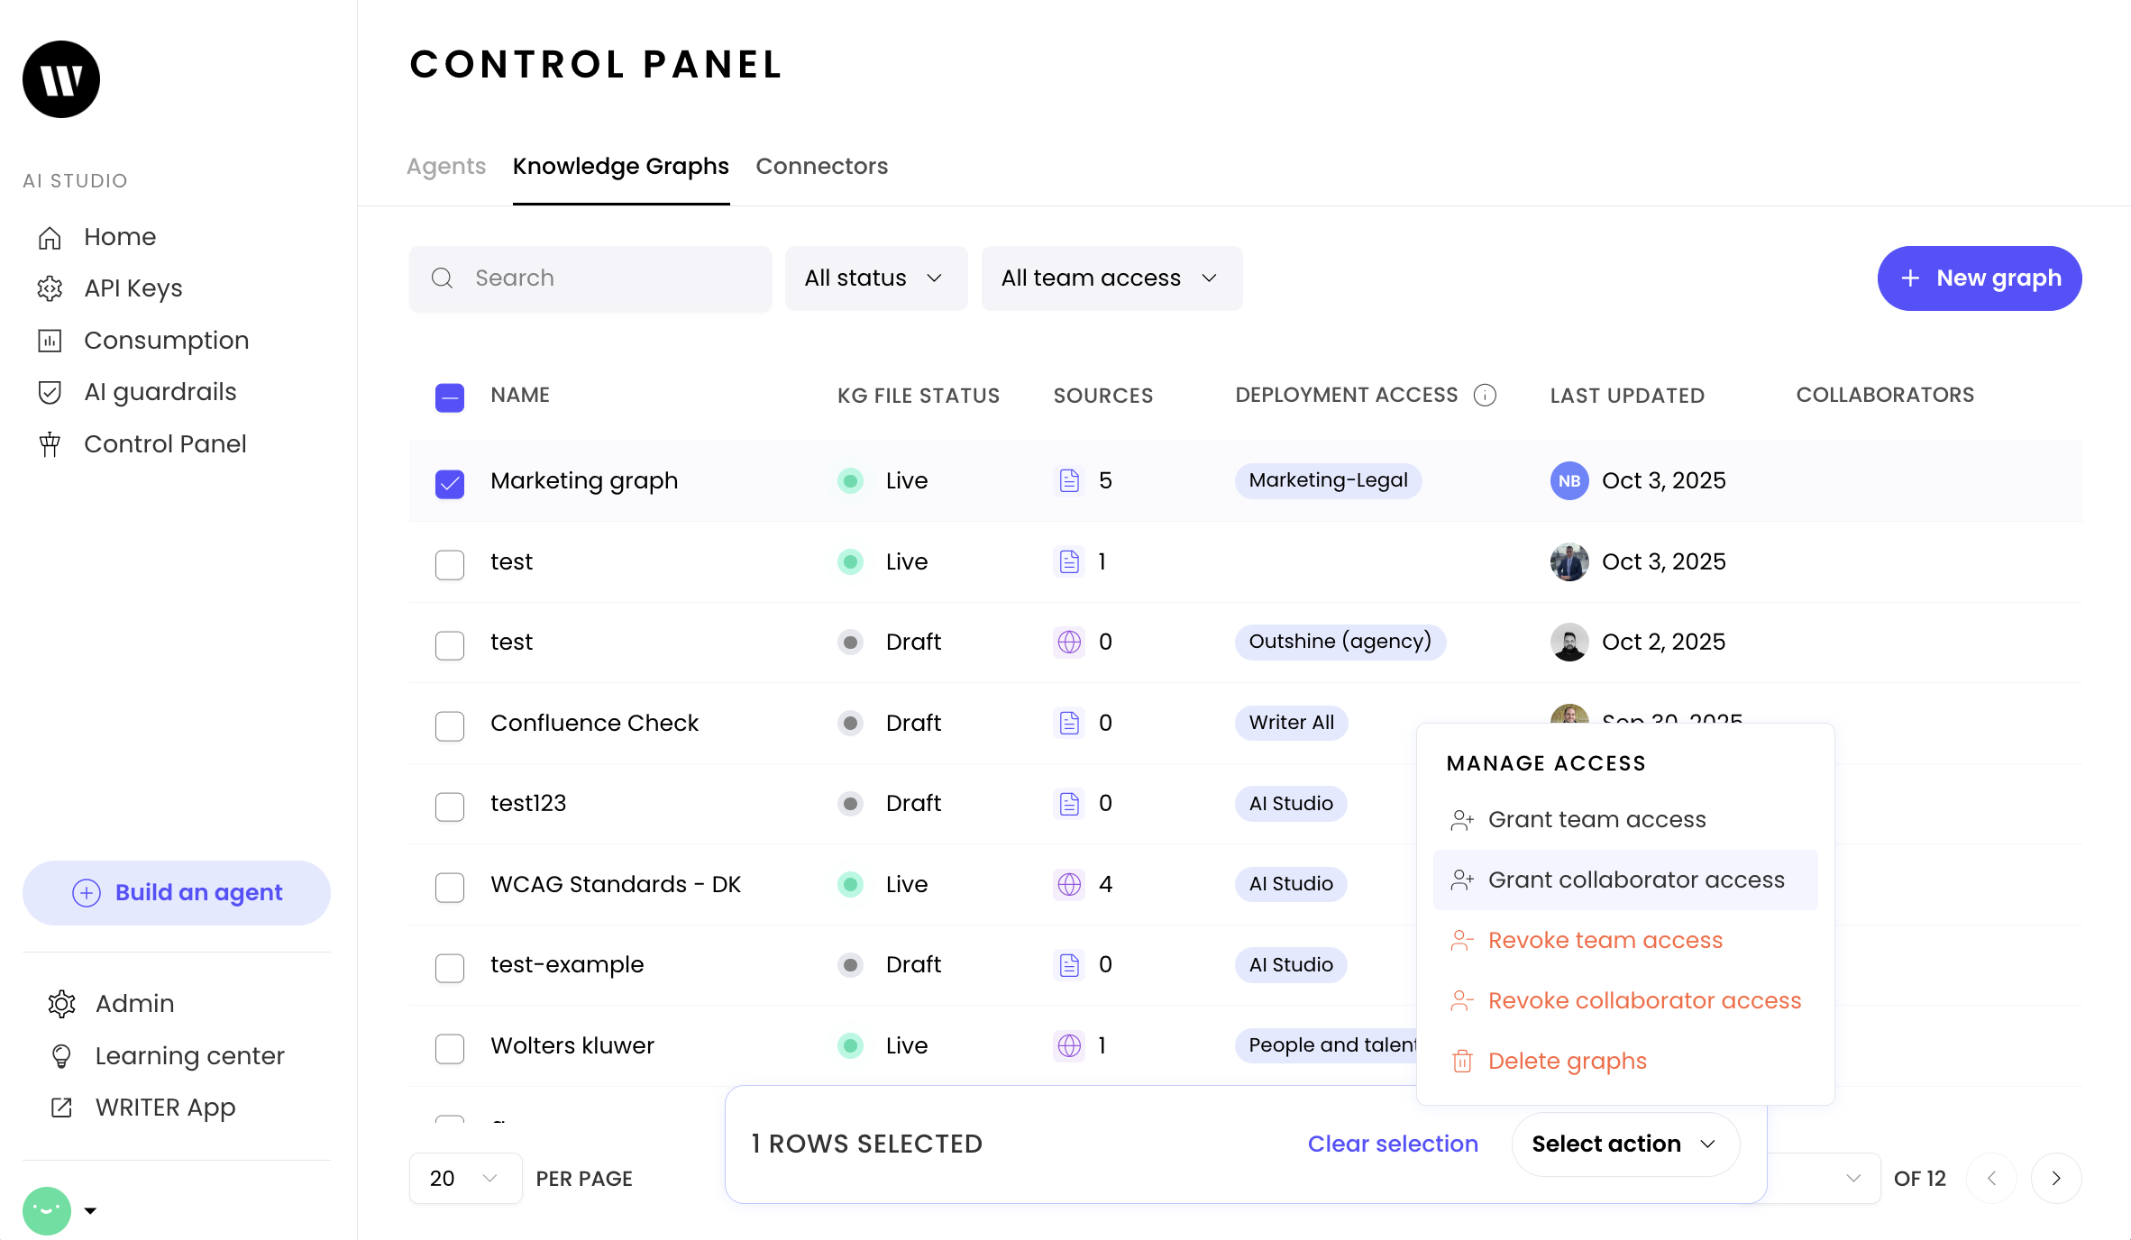Open Learning center lightbulb icon
The width and height of the screenshot is (2131, 1240).
pyautogui.click(x=61, y=1056)
